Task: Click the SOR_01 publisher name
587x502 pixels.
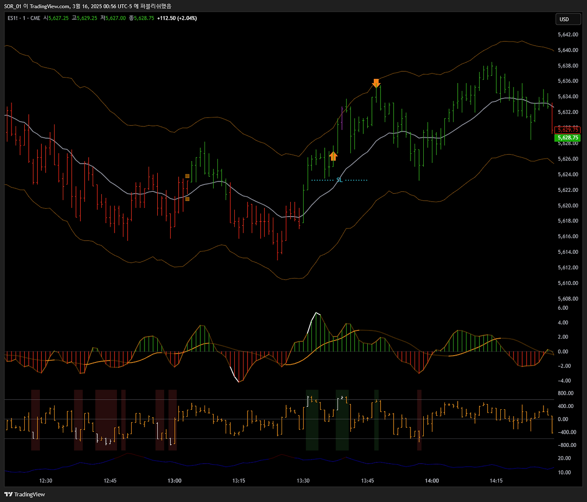Action: (13, 6)
